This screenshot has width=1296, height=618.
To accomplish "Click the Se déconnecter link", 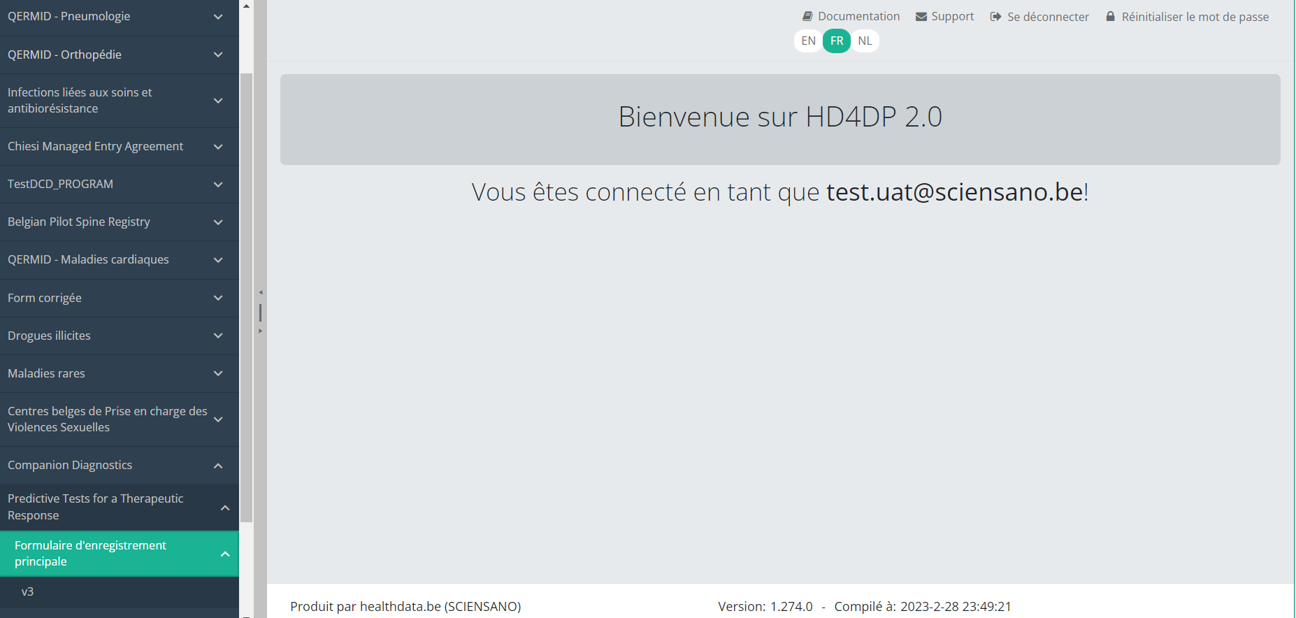I will pos(1047,16).
